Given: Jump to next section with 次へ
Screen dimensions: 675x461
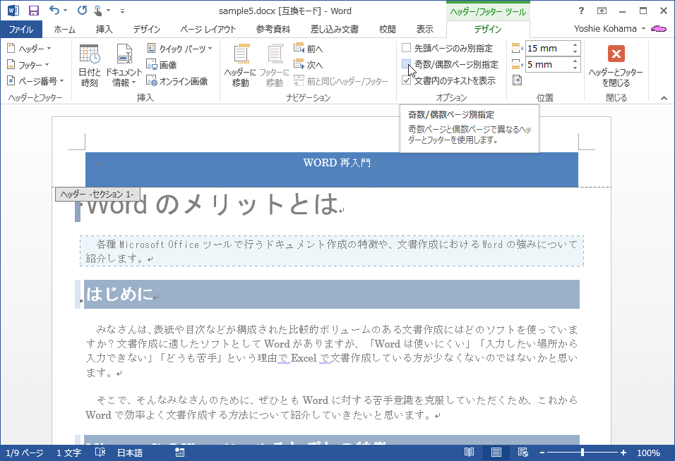Looking at the screenshot, I should click(309, 65).
